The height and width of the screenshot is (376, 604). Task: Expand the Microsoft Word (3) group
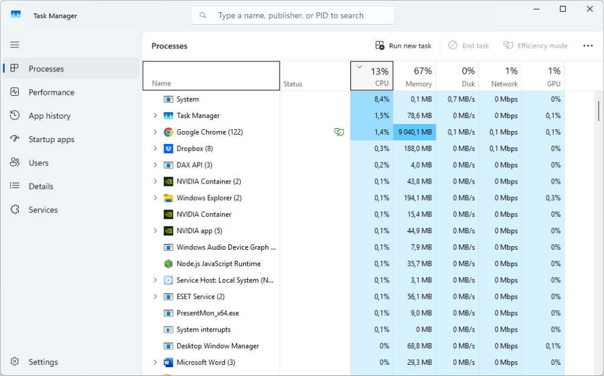coord(155,362)
